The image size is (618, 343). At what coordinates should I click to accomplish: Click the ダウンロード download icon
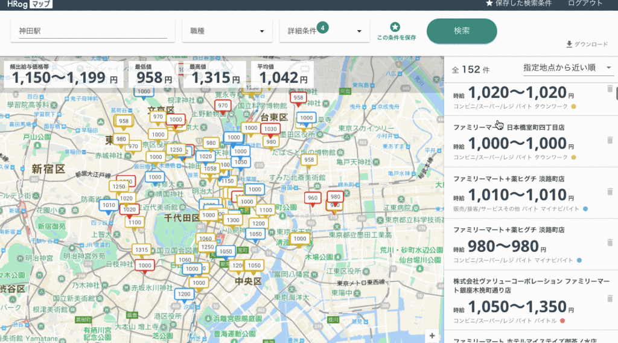pos(569,44)
